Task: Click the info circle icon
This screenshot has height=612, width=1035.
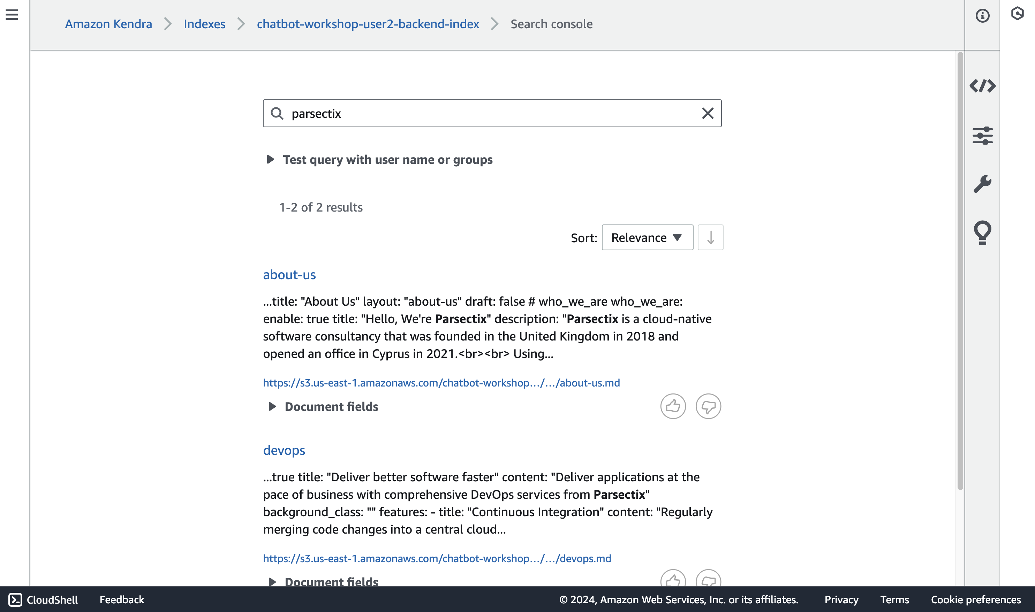Action: pos(982,16)
